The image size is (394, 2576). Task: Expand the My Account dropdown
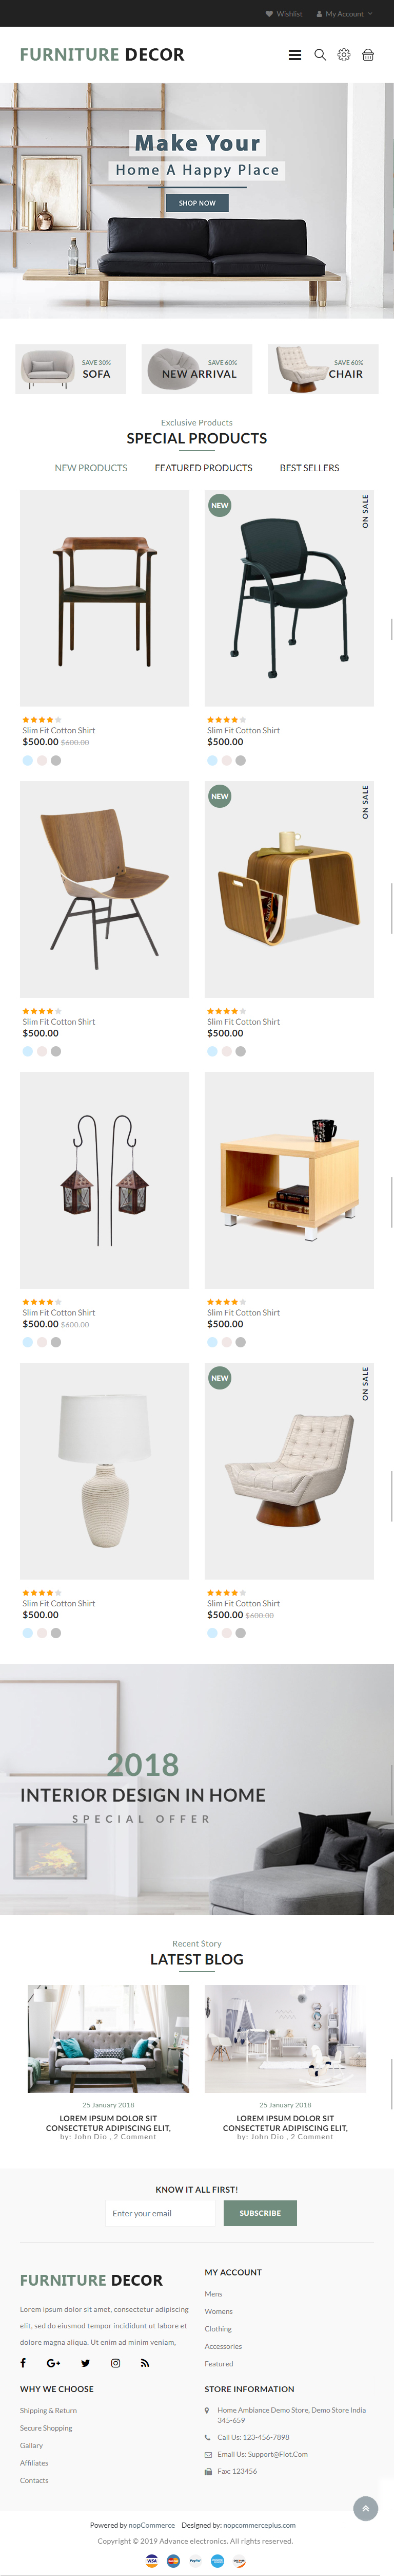[344, 14]
